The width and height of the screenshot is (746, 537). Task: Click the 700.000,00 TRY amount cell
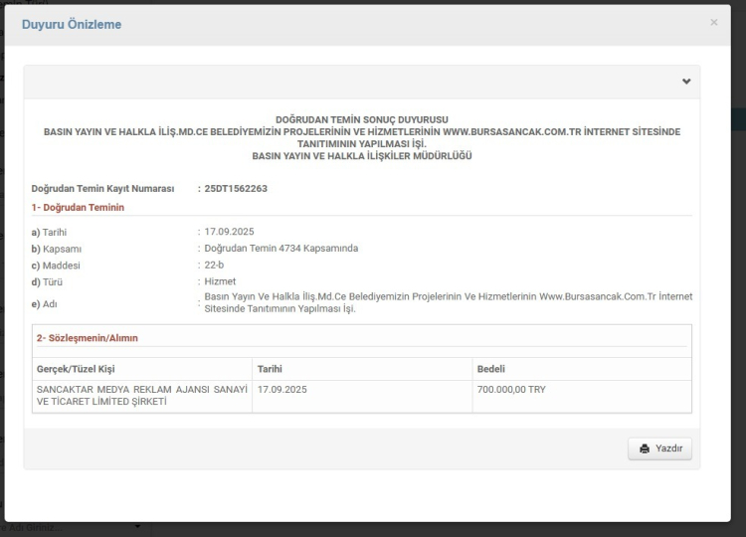pyautogui.click(x=511, y=389)
